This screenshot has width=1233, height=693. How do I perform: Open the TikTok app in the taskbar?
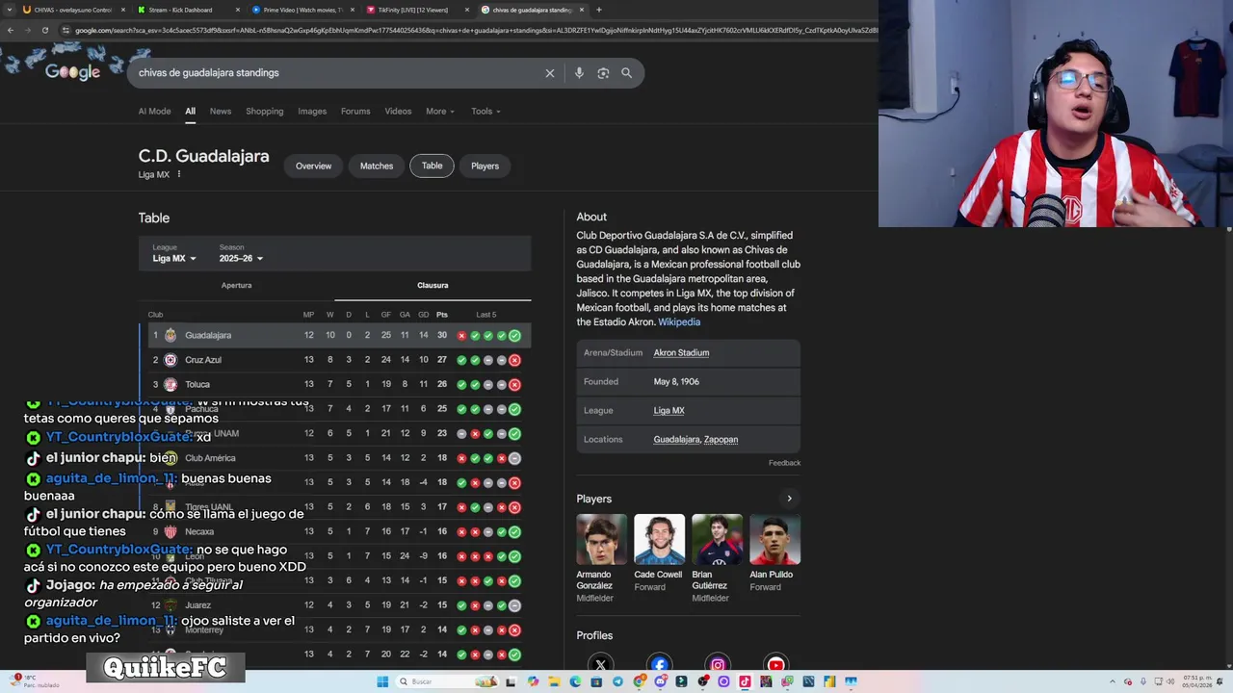745,681
